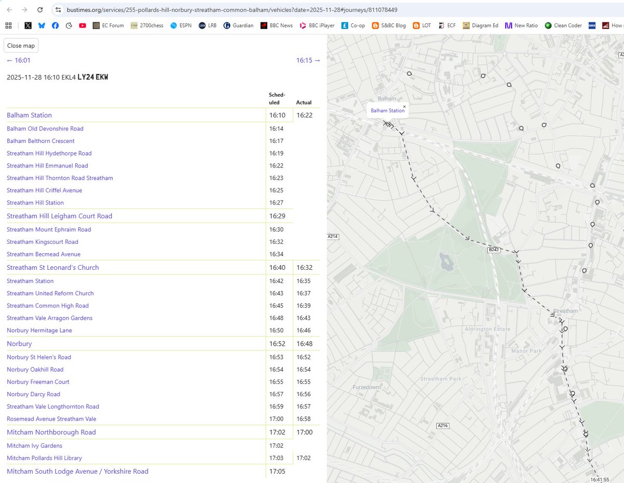Go back in browser history
This screenshot has width=624, height=483.
tap(9, 10)
